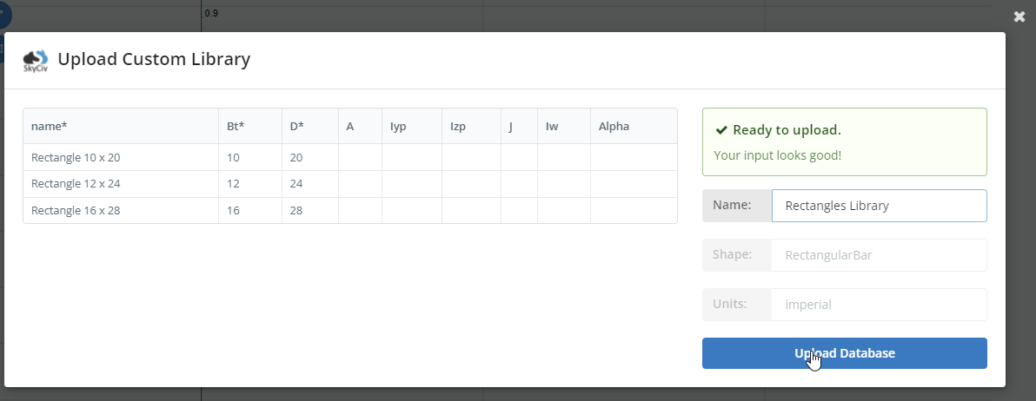1036x401 pixels.
Task: Click the SkyCiv logo icon
Action: (x=36, y=60)
